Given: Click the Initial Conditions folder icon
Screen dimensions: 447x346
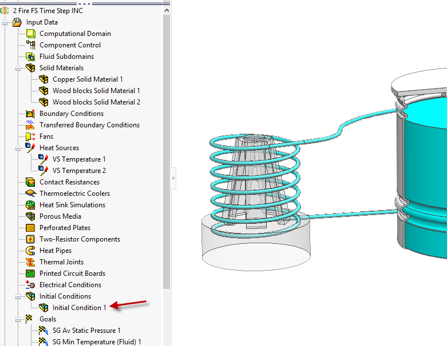Looking at the screenshot, I should click(x=30, y=296).
